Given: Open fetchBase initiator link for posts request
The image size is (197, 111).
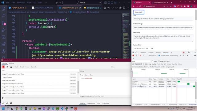Looking at the screenshot, I should (x=161, y=82).
